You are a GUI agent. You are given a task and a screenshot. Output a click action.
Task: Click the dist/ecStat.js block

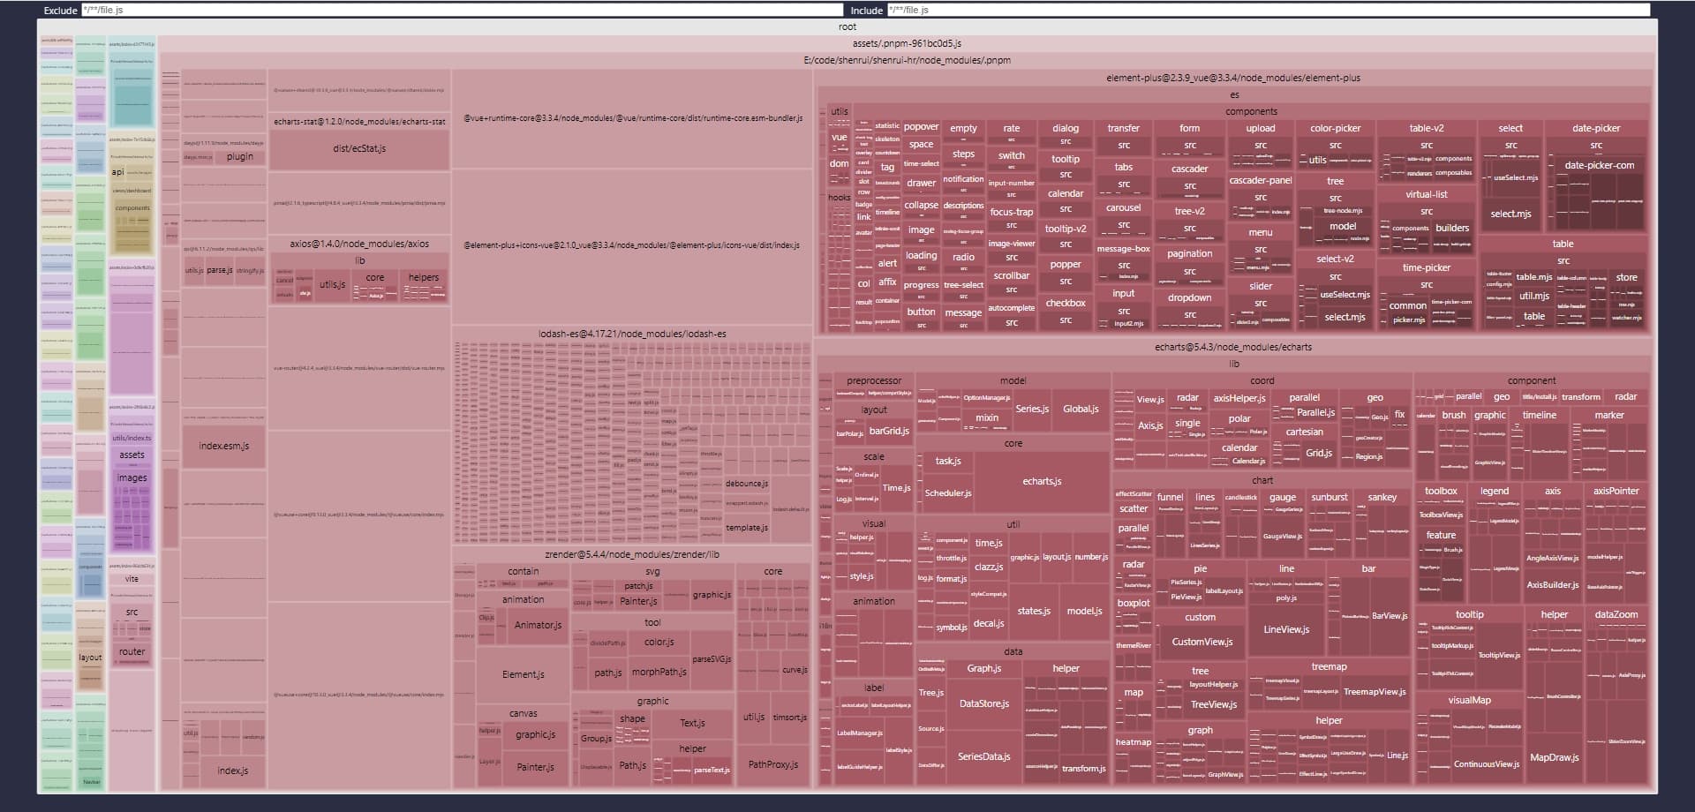(x=359, y=149)
